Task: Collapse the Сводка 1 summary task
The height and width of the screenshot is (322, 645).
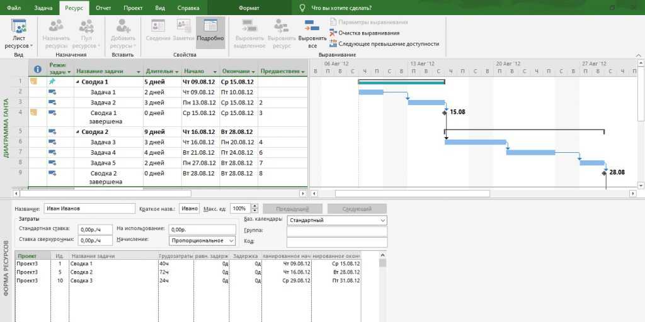Action: pyautogui.click(x=78, y=82)
